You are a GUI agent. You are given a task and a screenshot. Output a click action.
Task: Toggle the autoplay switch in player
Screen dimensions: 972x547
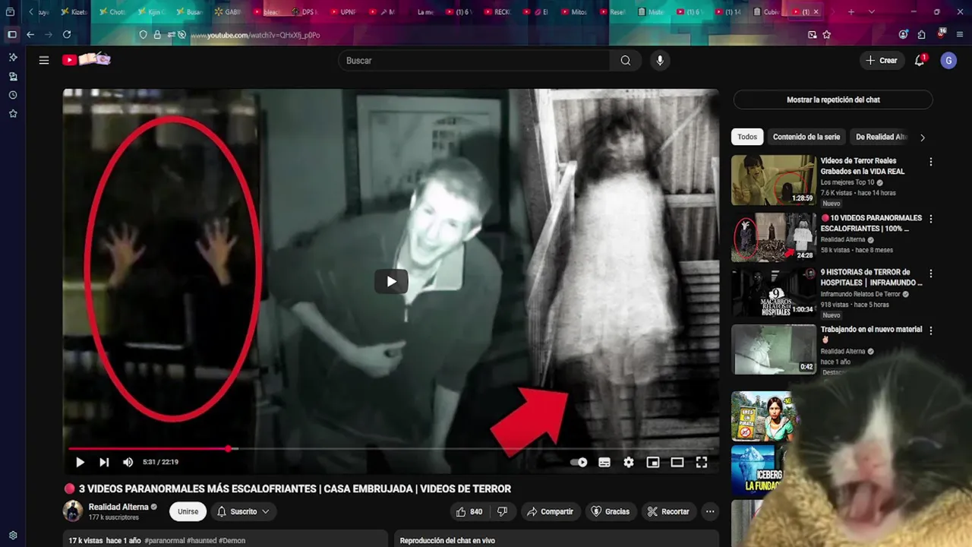(579, 462)
